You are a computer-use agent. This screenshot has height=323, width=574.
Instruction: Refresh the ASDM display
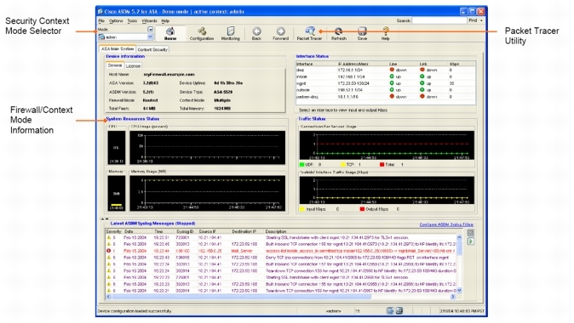[x=339, y=34]
